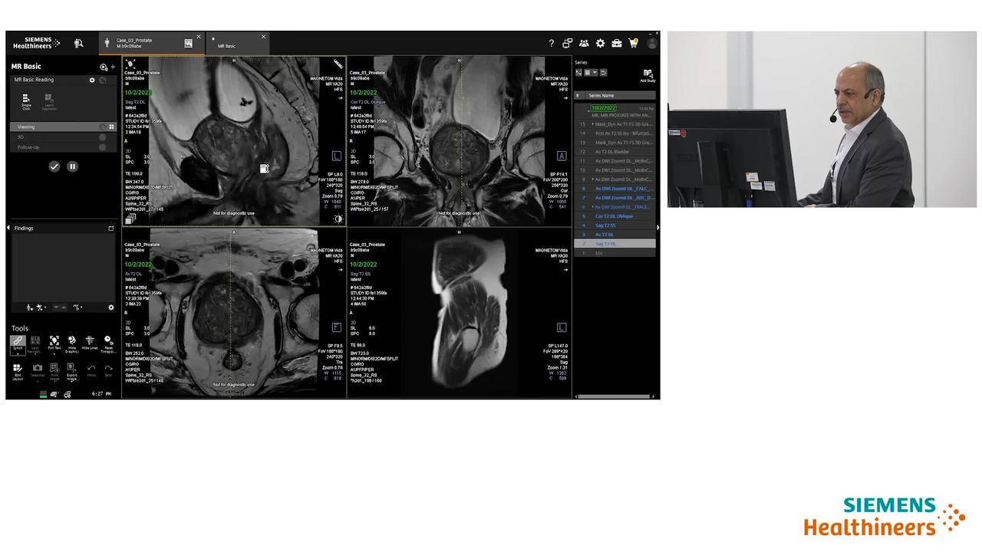Activate the Synch tool

[18, 343]
